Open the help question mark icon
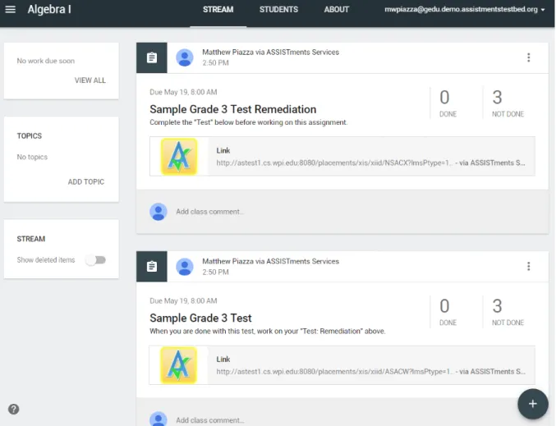Image resolution: width=556 pixels, height=426 pixels. 14,409
